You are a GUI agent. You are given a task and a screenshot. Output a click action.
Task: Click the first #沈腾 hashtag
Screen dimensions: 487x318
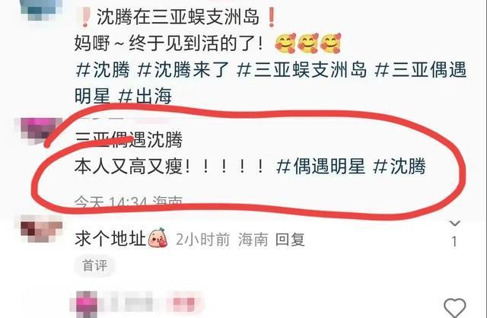103,69
